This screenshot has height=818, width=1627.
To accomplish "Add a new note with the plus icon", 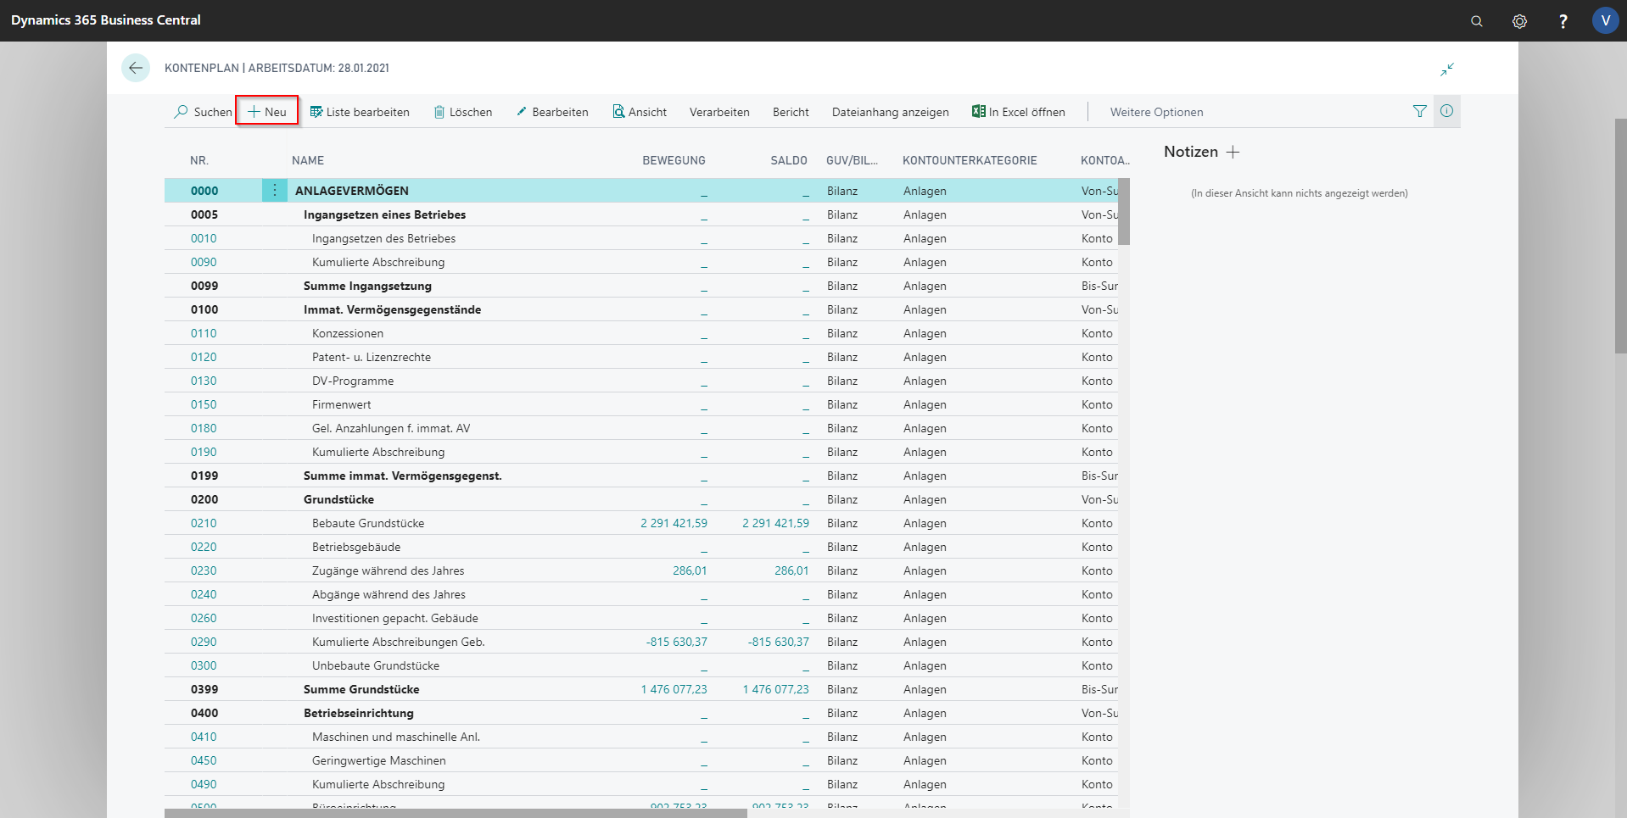I will (1233, 152).
